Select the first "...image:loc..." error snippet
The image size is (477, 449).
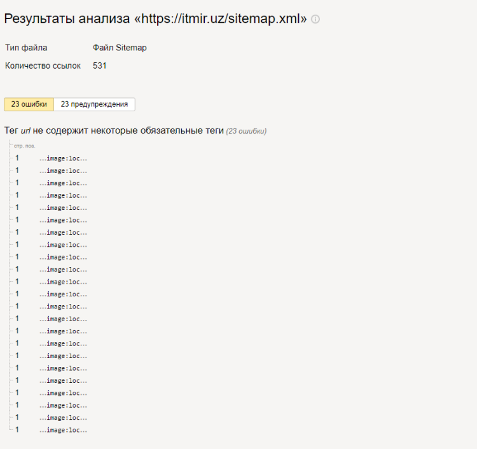(63, 158)
